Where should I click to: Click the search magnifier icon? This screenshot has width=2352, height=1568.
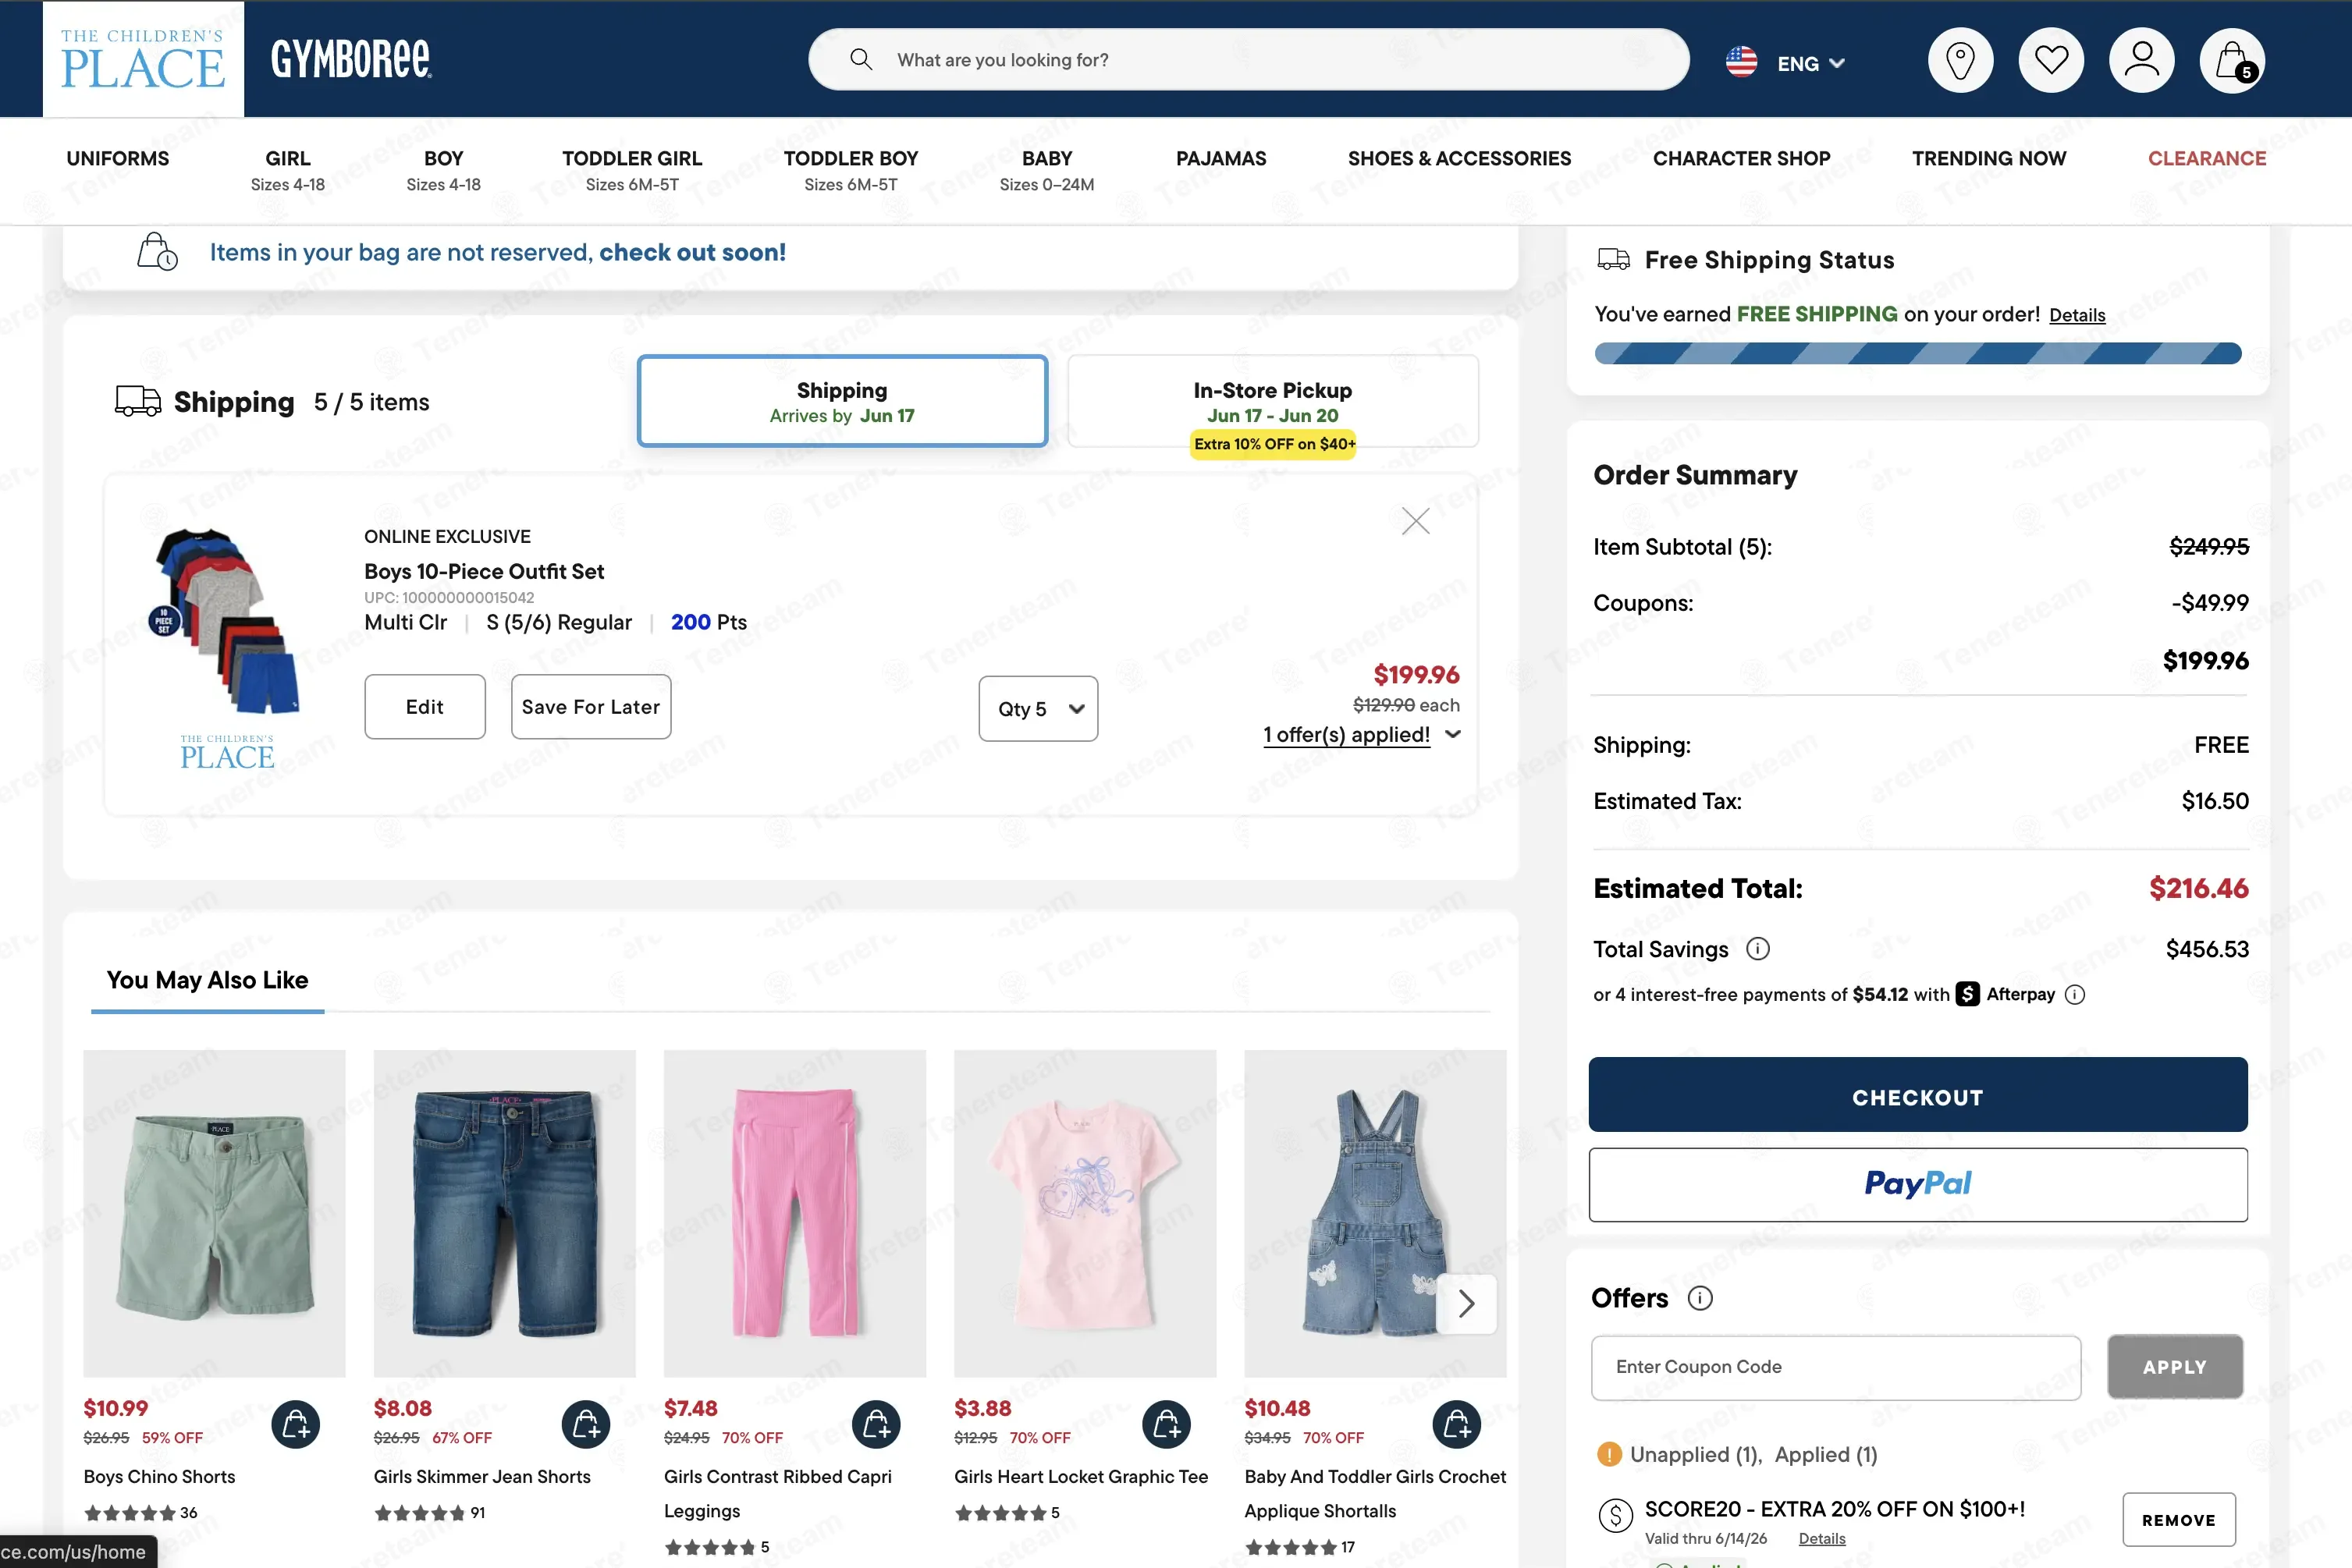click(x=861, y=59)
